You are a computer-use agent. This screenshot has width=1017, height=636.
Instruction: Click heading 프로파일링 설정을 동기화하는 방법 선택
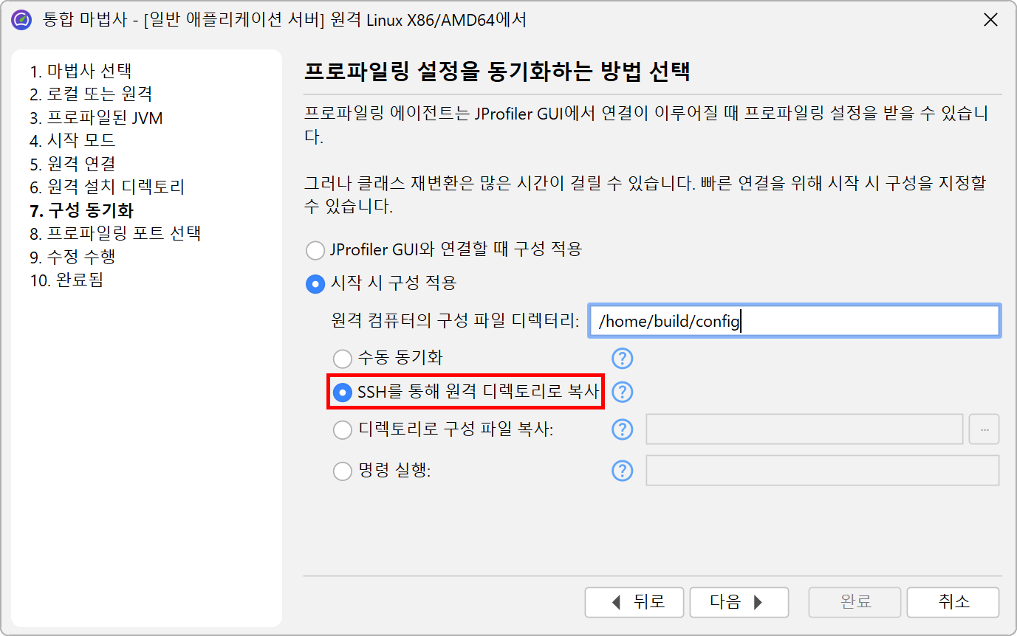[x=497, y=72]
